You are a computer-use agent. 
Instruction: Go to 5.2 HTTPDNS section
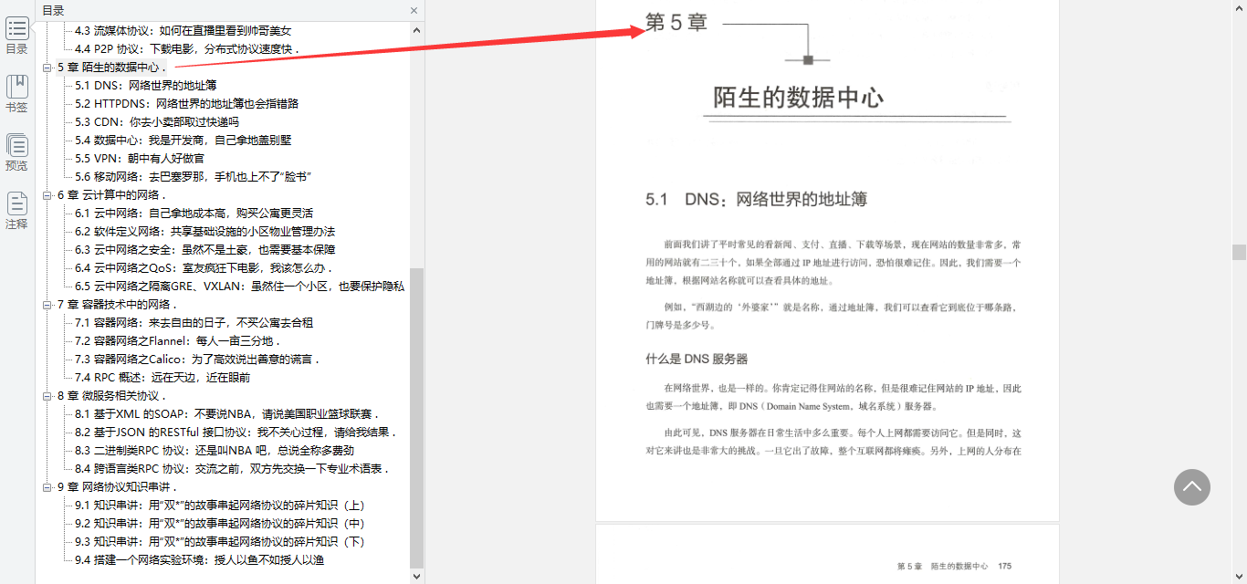tap(187, 104)
